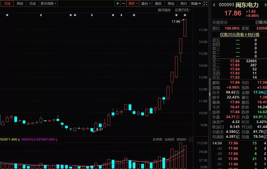267x169 pixels.
Task: Collapse the toolbar via 隐藏 arrows
Action: [196, 3]
